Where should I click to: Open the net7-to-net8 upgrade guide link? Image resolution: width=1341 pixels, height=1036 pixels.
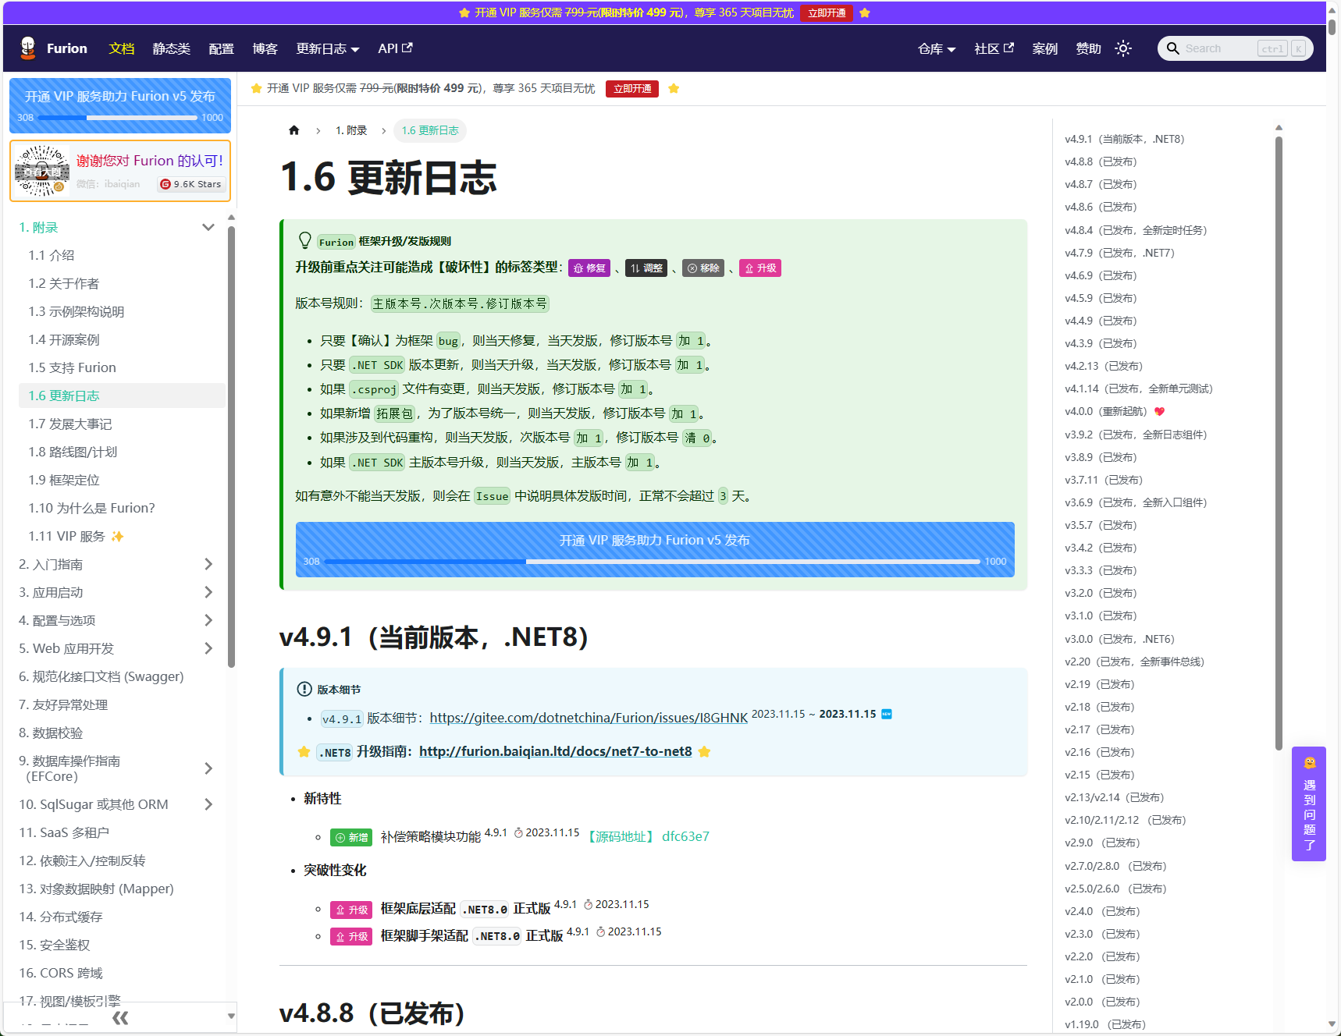556,751
